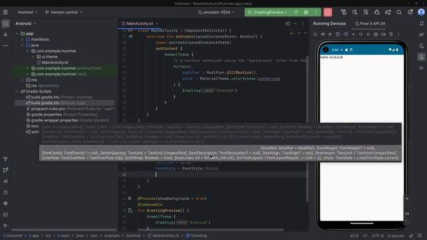Open the emulator-5554 device selector
The image size is (427, 240).
(x=216, y=12)
